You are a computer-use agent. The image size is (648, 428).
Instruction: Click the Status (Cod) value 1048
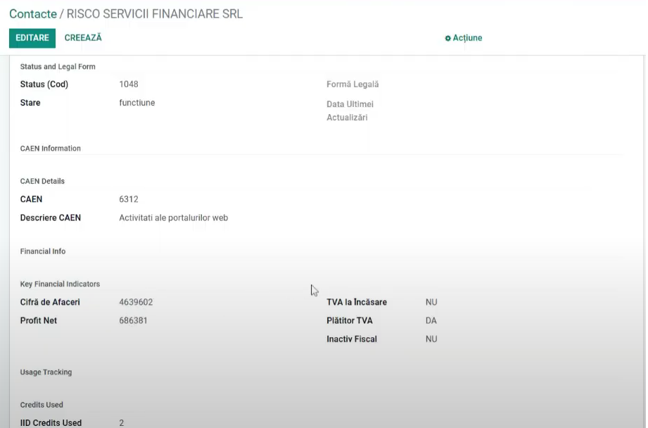tap(129, 84)
